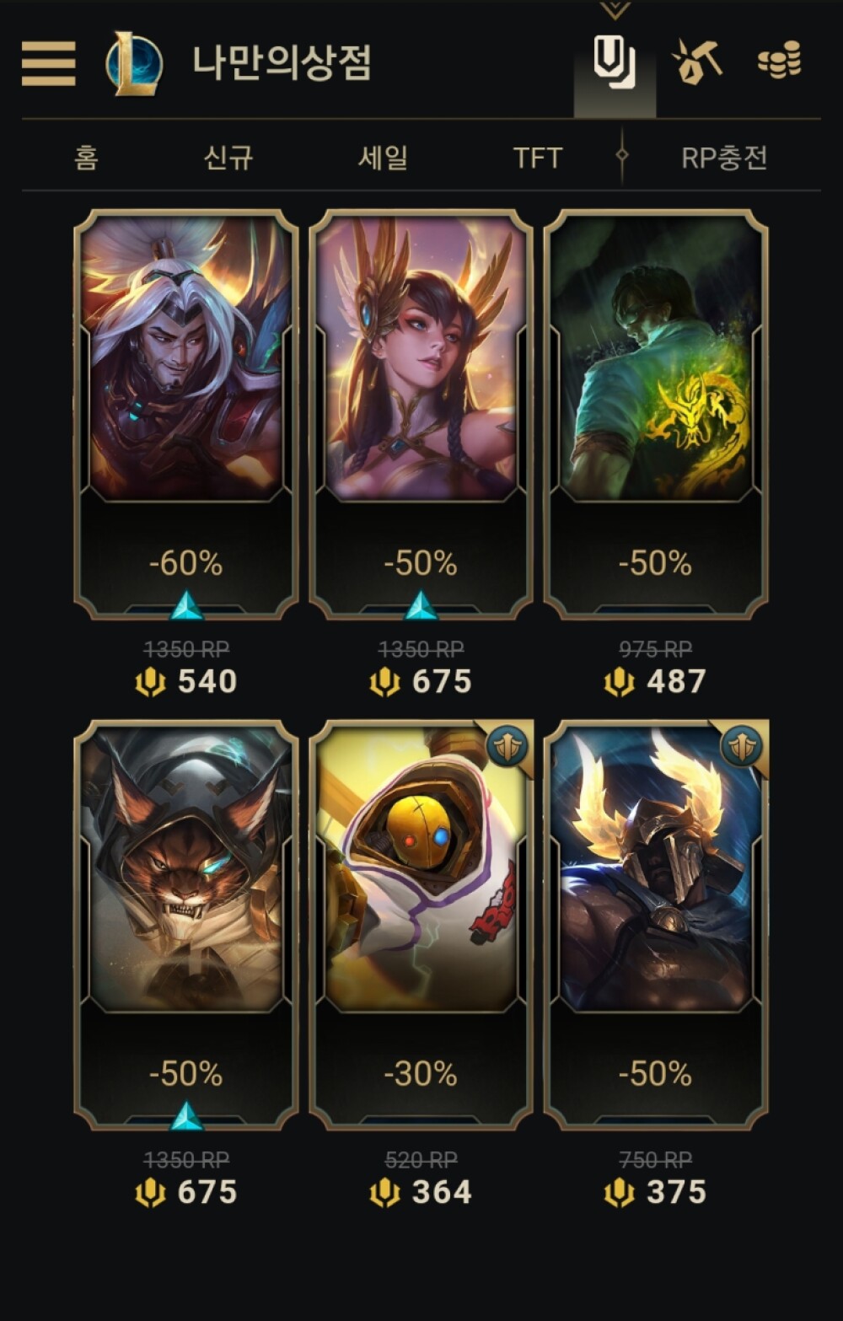Switch to the 신규 tab
Image resolution: width=843 pixels, height=1321 pixels.
click(x=228, y=158)
